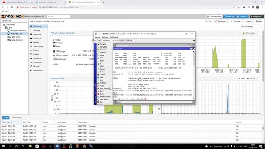Open Hardware tab in Proxmox VM panel
The height and width of the screenshot is (149, 265).
(39, 34)
